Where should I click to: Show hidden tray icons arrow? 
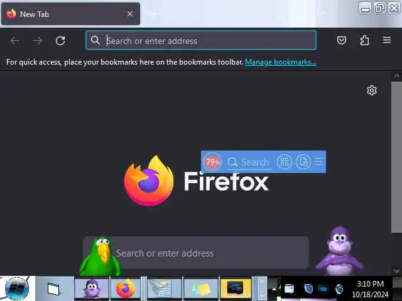tap(274, 289)
